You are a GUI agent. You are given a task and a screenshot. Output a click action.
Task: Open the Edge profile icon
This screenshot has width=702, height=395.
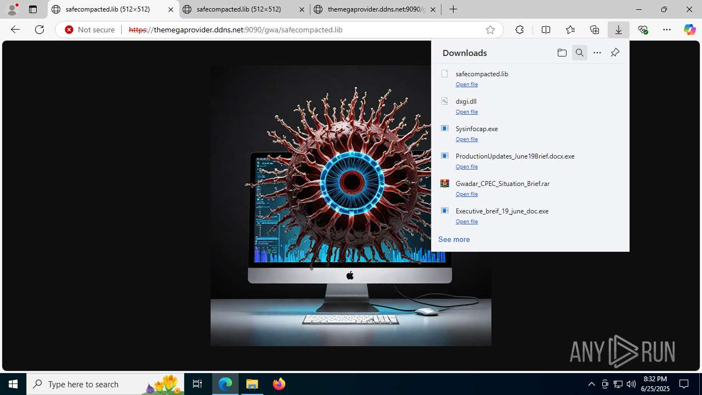click(12, 9)
